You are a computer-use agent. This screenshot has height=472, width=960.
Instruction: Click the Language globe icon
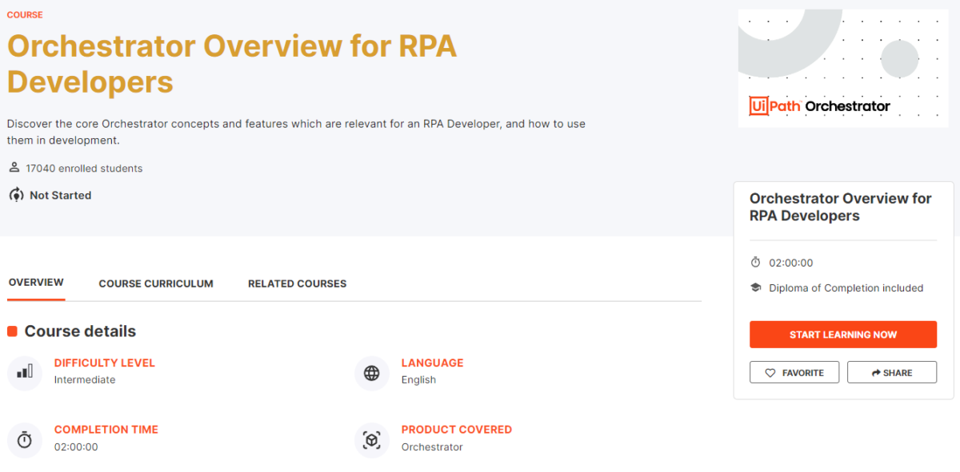[x=371, y=373]
